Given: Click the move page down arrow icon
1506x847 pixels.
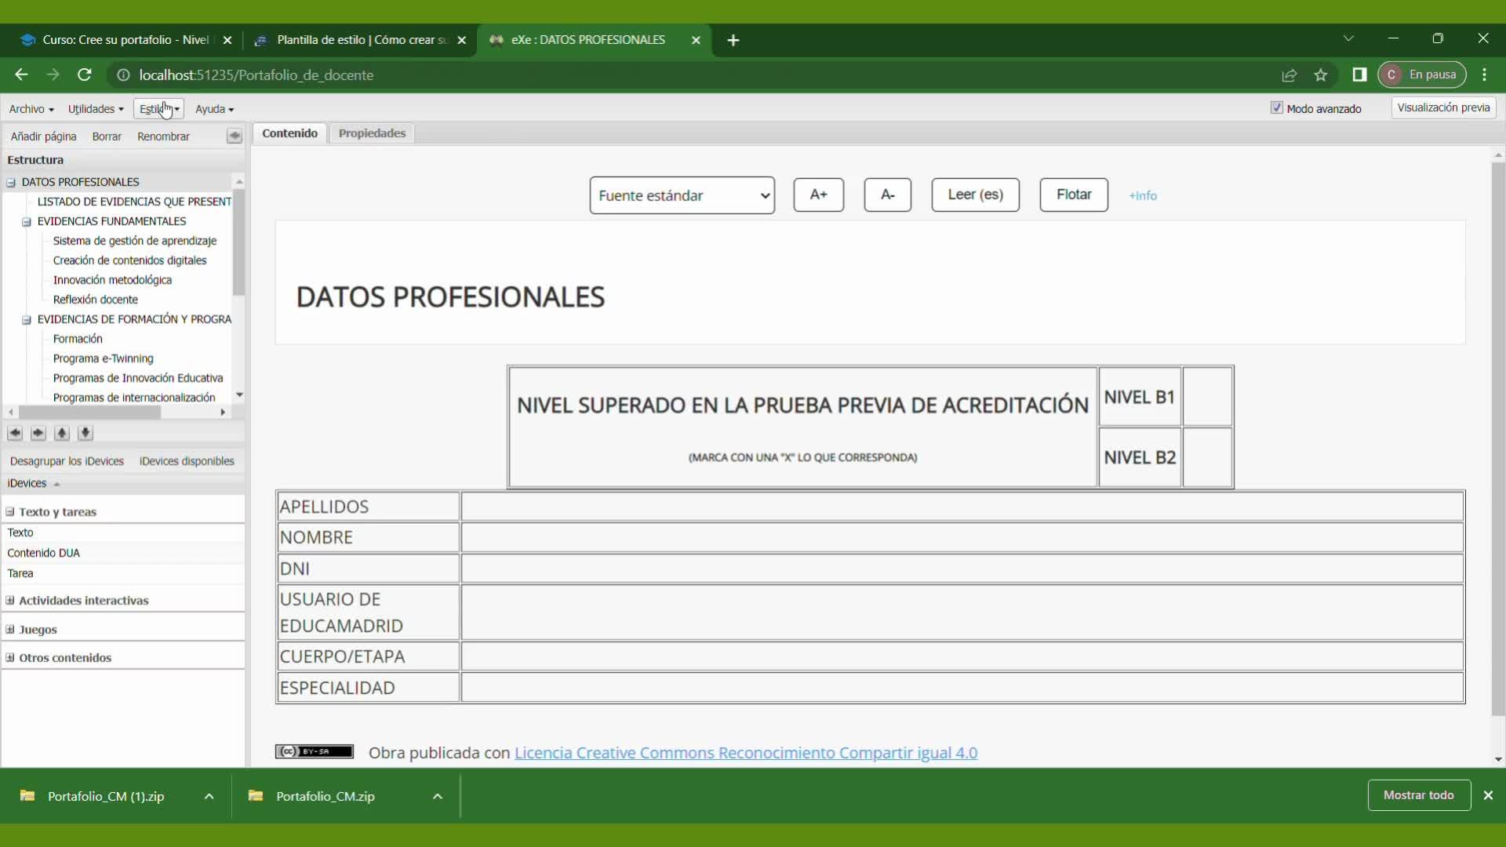Looking at the screenshot, I should [x=85, y=433].
